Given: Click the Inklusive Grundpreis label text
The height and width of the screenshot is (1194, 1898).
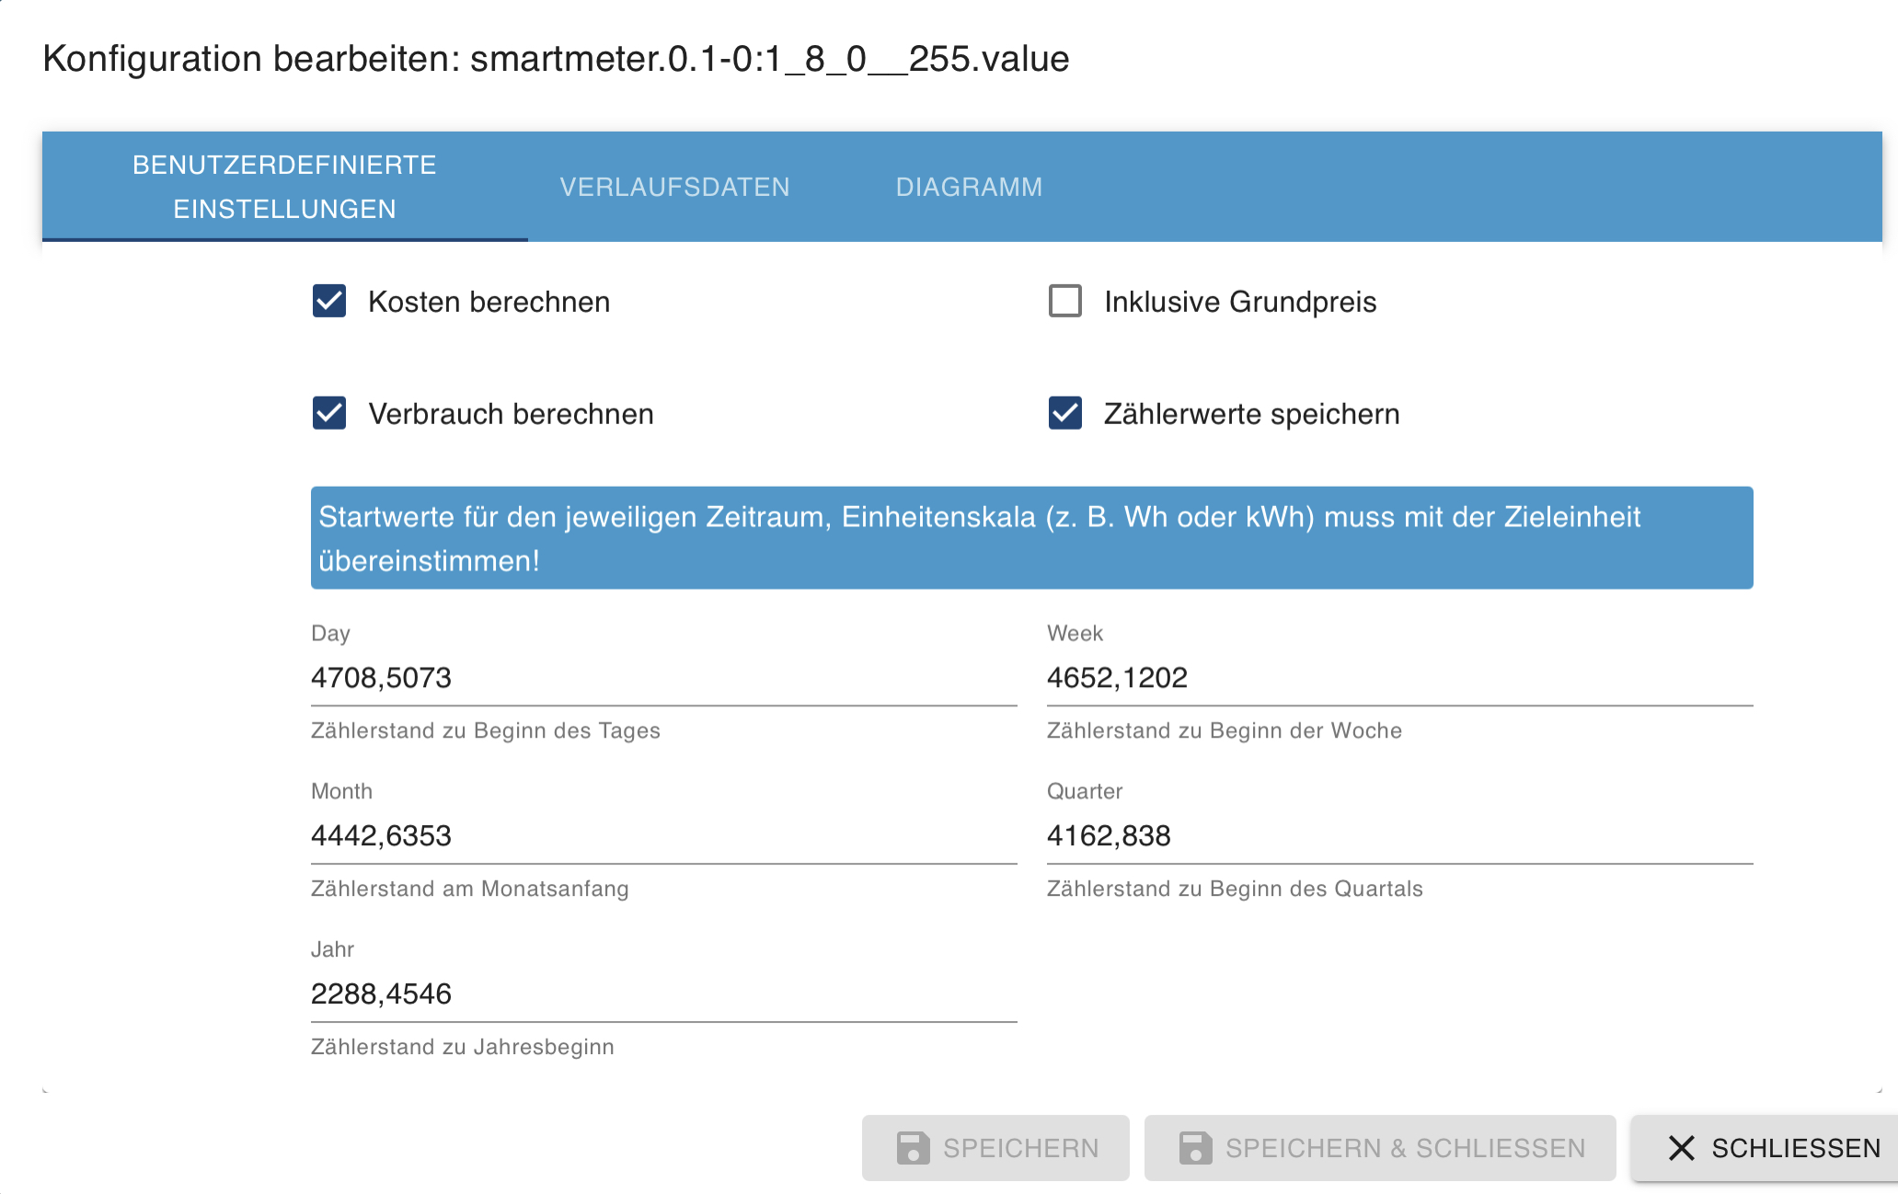Looking at the screenshot, I should [x=1239, y=302].
